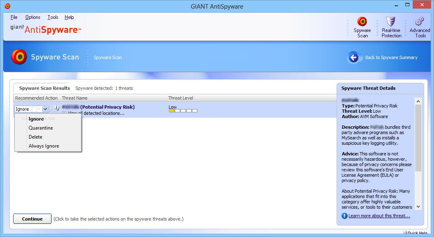The image size is (434, 237).
Task: Open the Help menu
Action: coord(69,17)
